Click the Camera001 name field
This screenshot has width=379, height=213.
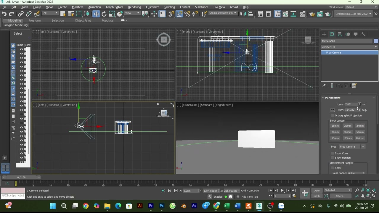point(347,41)
